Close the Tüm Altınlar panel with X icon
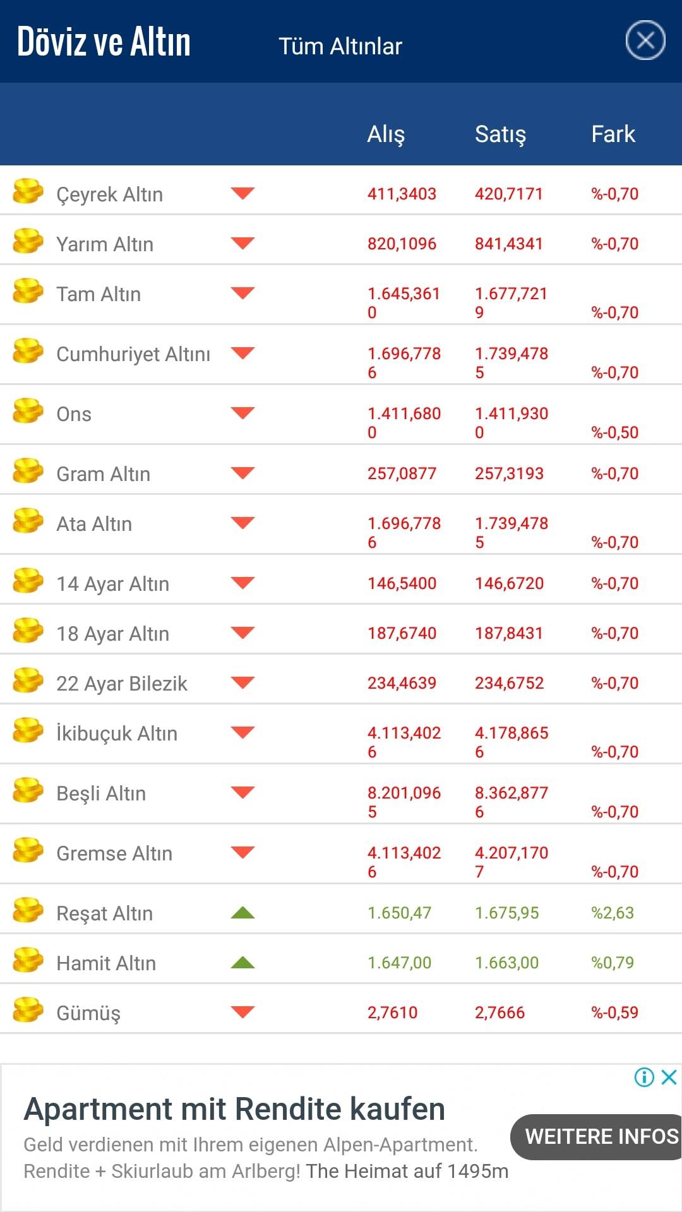The image size is (682, 1212). point(645,40)
